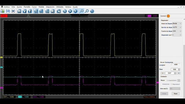
Task: Open the Intervalo(S) dropdown
Action: click(175, 89)
